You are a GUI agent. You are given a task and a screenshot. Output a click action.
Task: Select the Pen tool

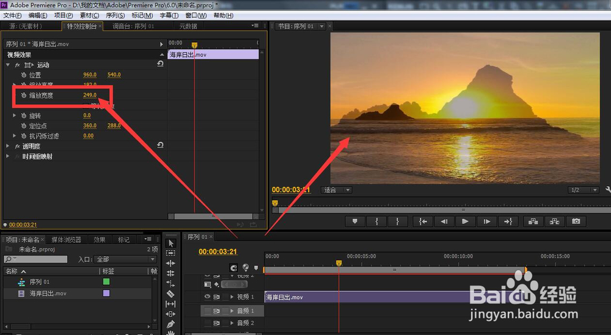[170, 324]
